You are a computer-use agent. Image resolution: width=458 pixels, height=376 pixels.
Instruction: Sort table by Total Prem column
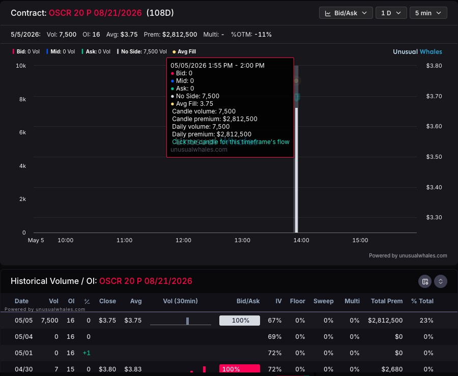(x=387, y=301)
